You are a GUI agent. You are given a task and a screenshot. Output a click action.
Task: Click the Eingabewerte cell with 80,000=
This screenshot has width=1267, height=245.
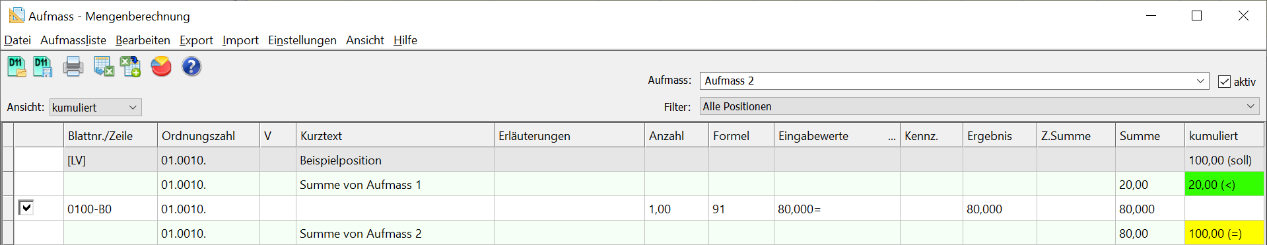click(837, 209)
